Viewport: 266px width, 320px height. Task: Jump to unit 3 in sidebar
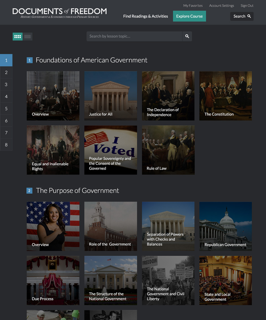(6, 85)
